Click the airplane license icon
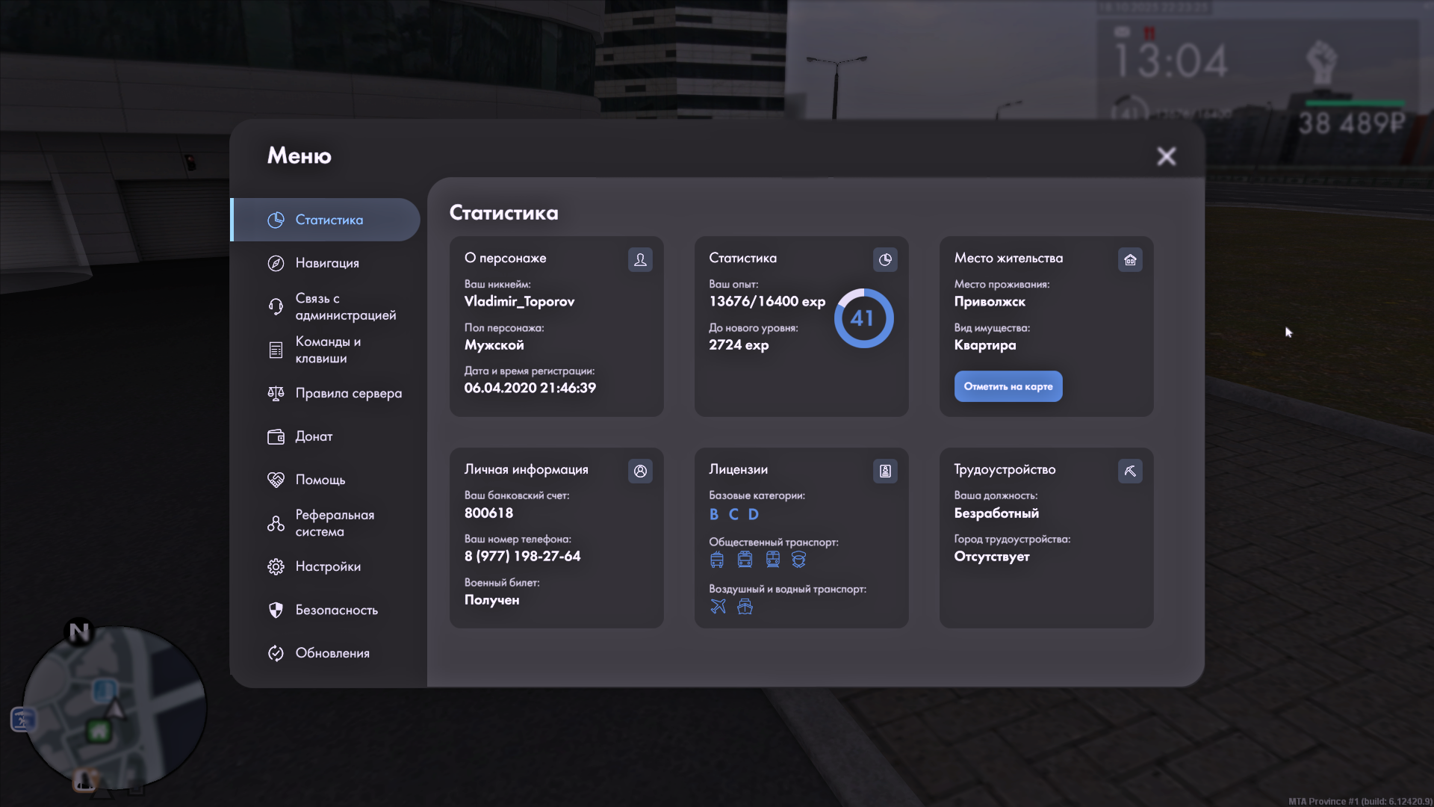This screenshot has width=1434, height=807. pyautogui.click(x=718, y=606)
